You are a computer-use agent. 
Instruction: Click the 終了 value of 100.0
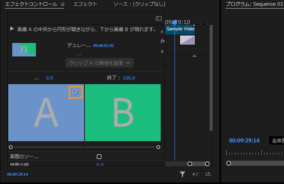coord(129,77)
